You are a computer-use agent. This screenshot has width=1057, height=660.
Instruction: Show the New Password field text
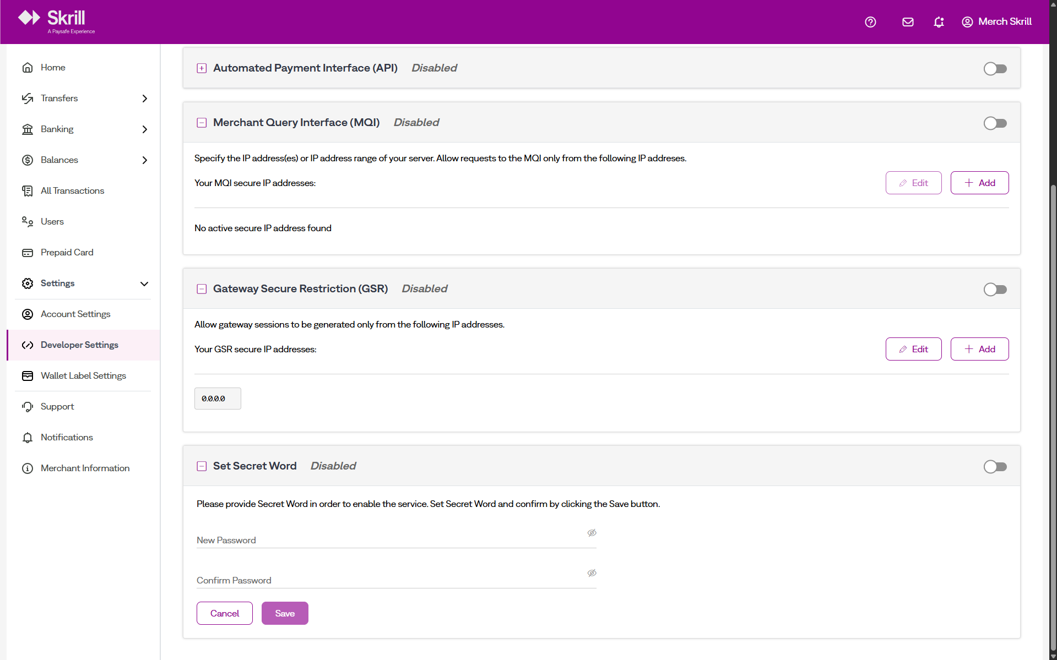point(592,533)
